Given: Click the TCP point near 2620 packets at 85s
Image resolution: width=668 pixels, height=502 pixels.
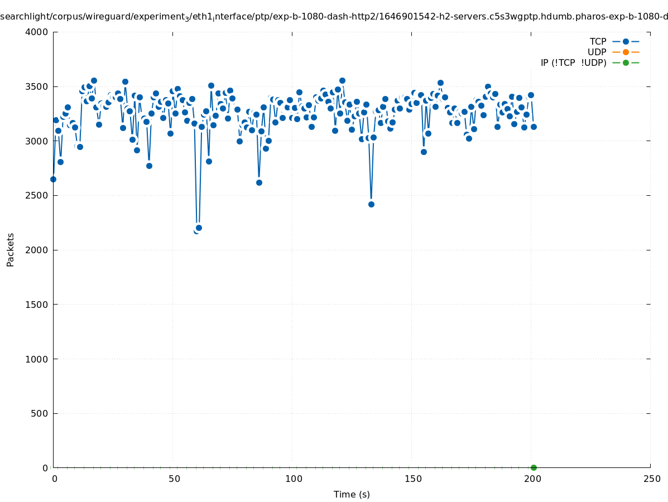Looking at the screenshot, I should point(259,182).
